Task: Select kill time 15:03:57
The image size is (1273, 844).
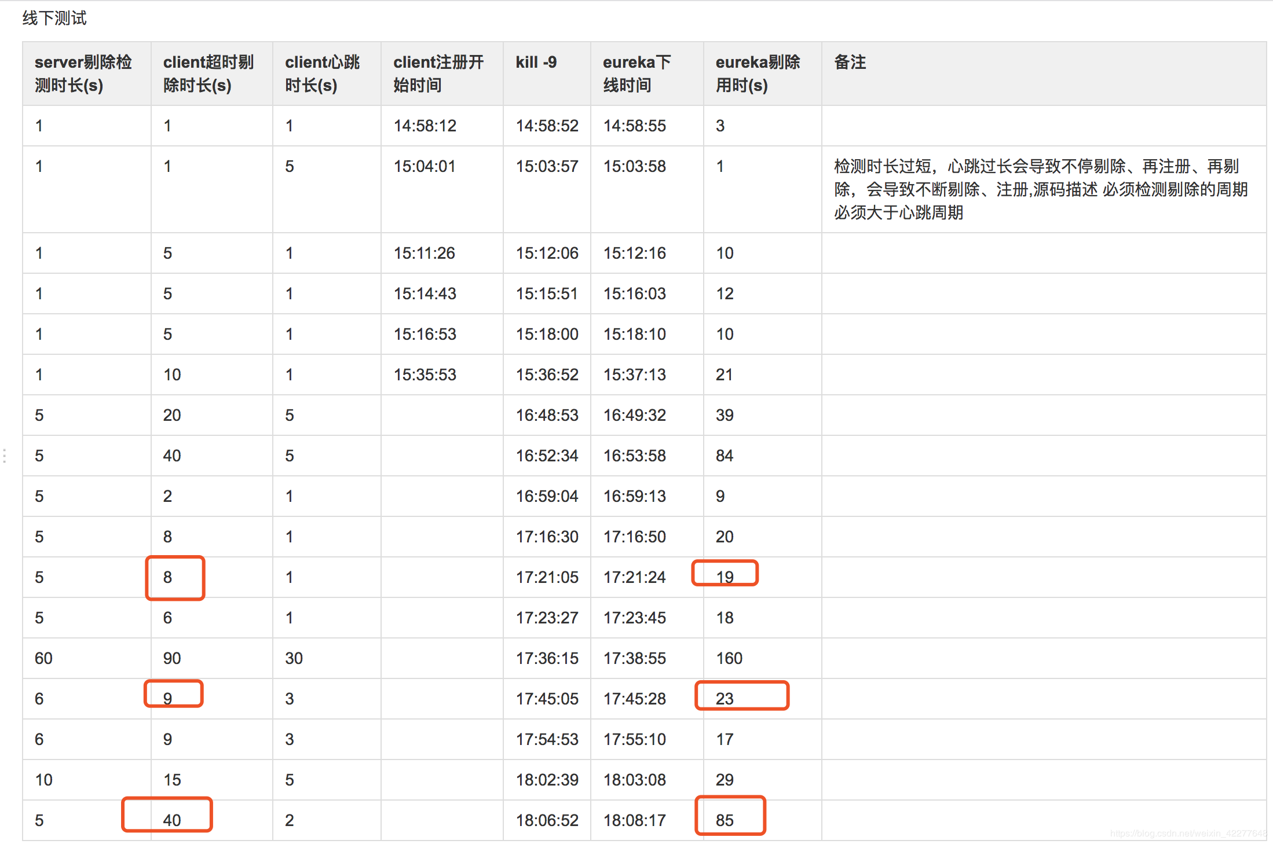Action: tap(547, 166)
